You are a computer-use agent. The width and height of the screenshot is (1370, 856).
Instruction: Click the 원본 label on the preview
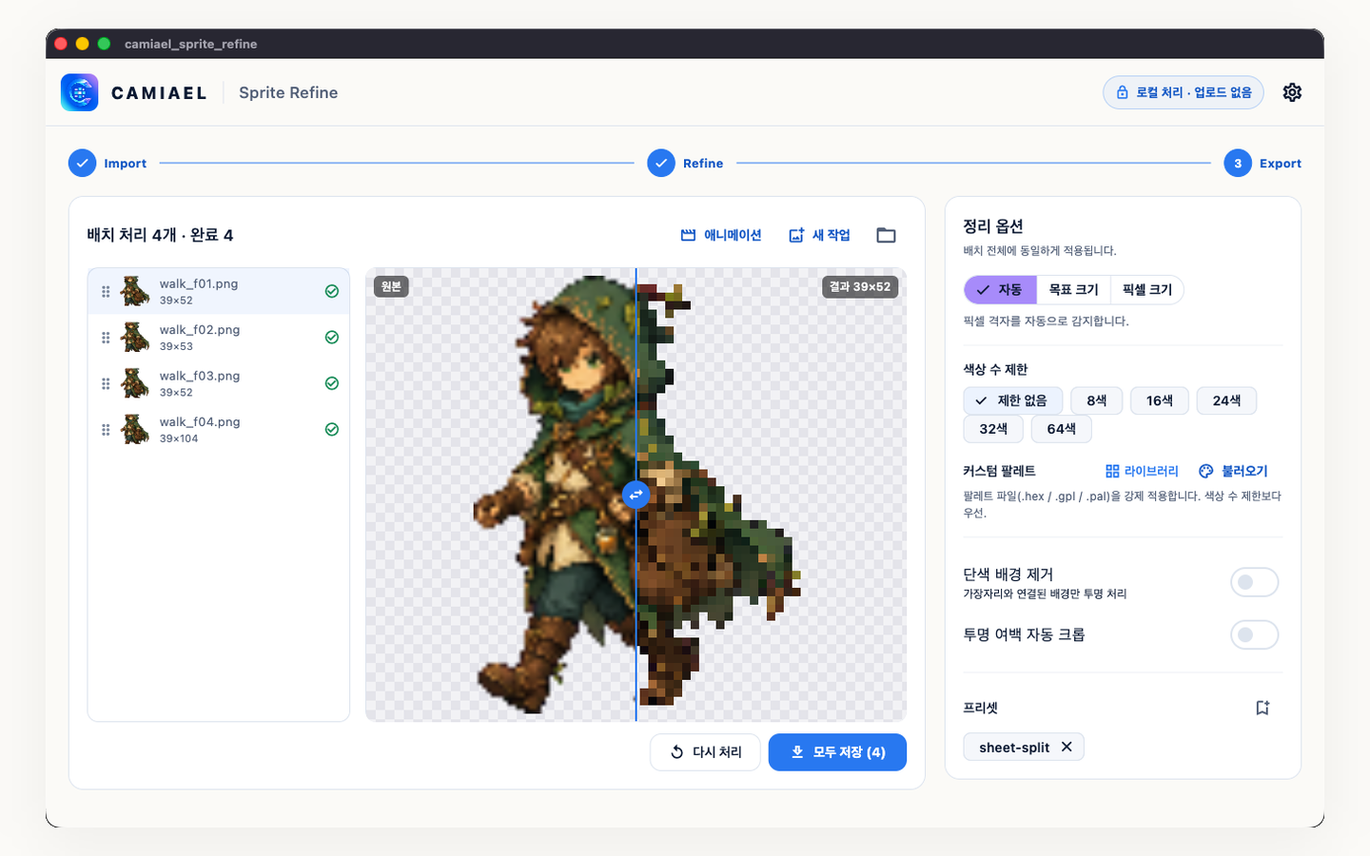point(391,286)
